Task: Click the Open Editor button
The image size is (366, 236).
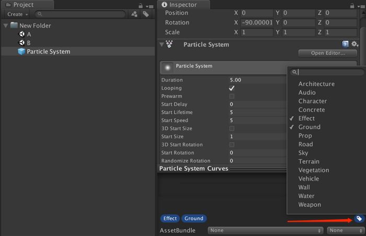Action: (x=328, y=53)
